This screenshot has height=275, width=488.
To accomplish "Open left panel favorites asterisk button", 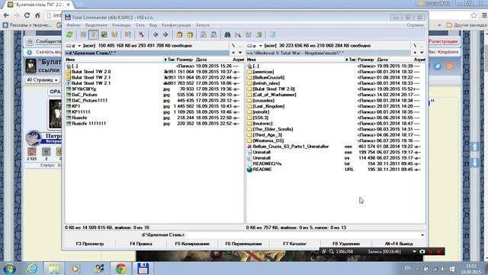I will (x=233, y=53).
